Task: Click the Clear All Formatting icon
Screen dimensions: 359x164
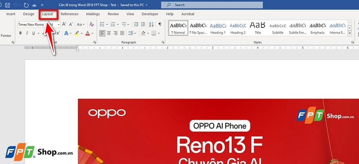Action: 92,24
